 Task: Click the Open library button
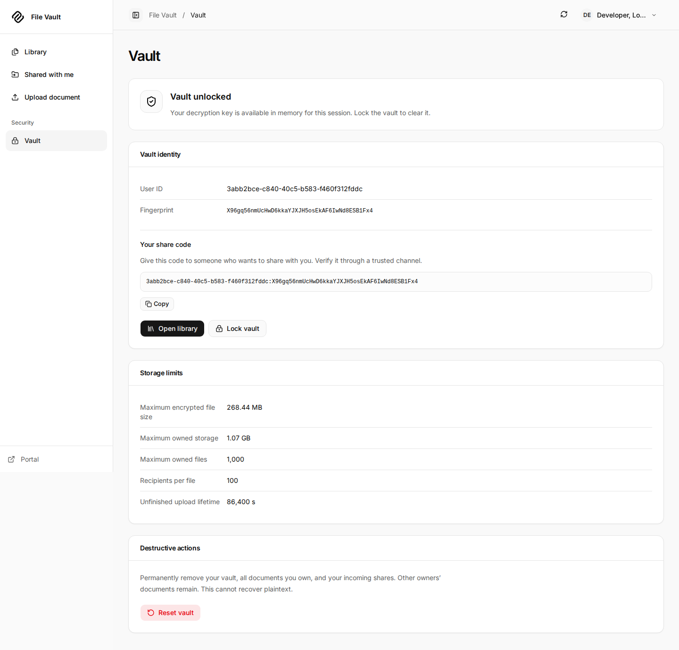pyautogui.click(x=172, y=329)
